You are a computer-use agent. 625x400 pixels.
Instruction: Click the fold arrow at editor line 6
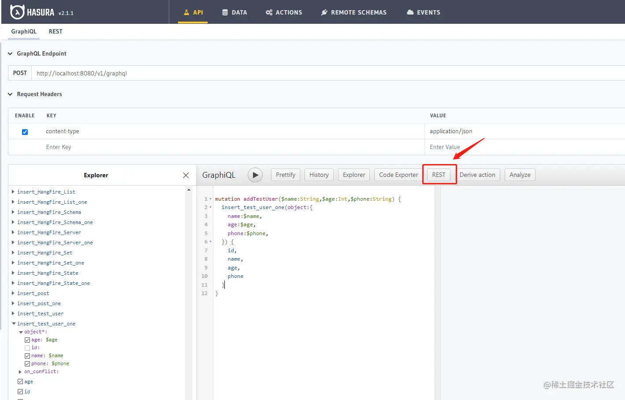[210, 242]
